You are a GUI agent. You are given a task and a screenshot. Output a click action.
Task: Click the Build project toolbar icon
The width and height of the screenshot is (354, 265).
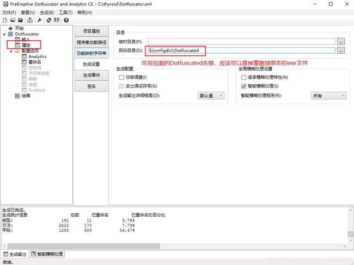click(30, 20)
